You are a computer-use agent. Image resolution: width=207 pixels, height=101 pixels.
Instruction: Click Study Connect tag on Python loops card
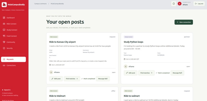pos(129,37)
